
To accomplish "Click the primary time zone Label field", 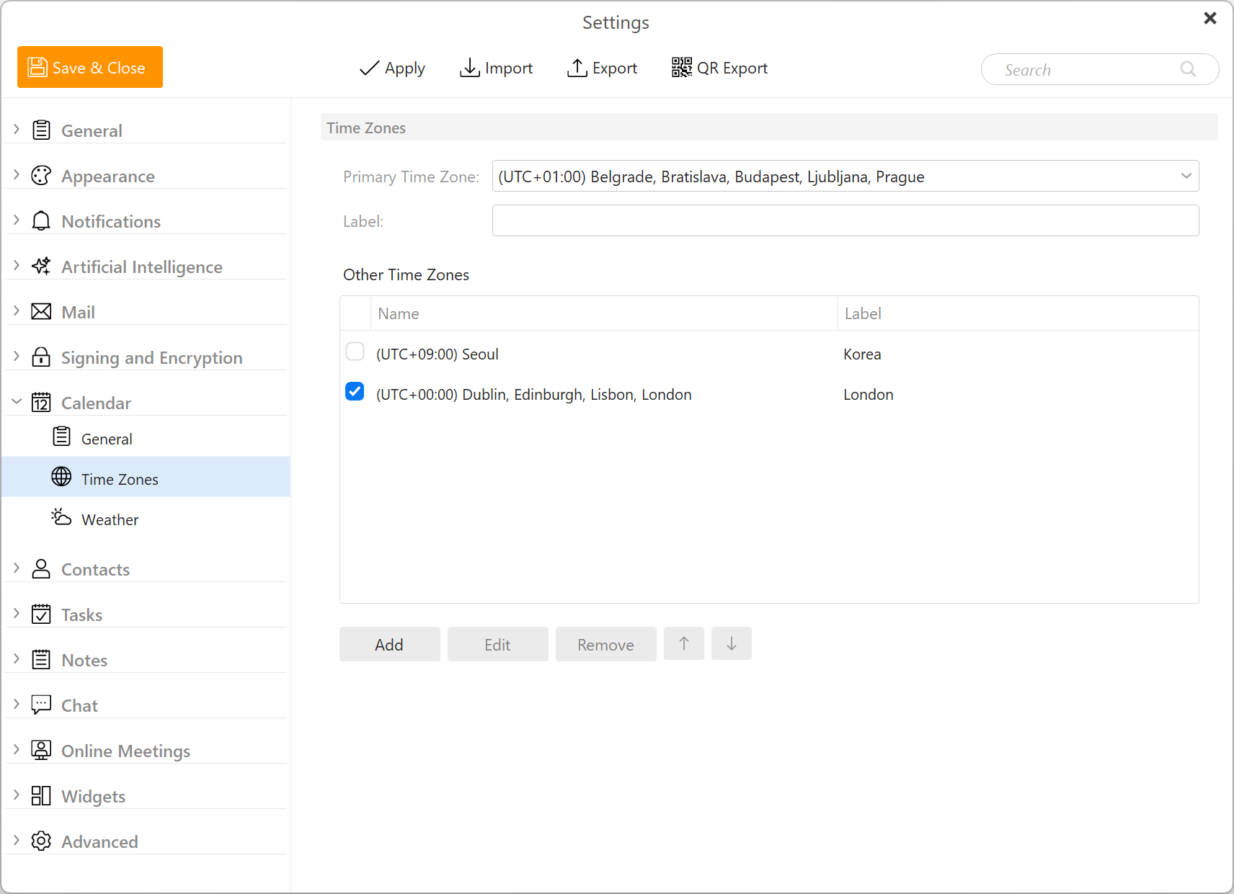I will [x=845, y=220].
